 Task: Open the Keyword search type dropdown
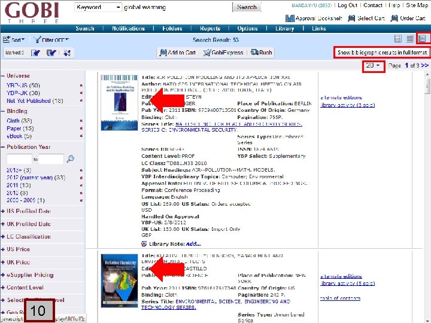click(98, 7)
